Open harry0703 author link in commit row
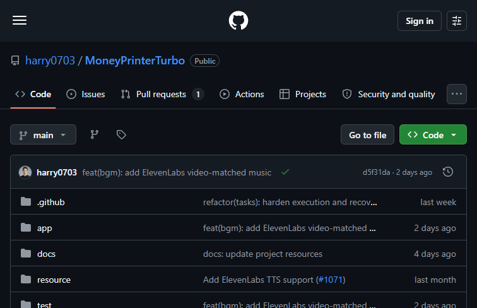477x308 pixels. (x=57, y=172)
